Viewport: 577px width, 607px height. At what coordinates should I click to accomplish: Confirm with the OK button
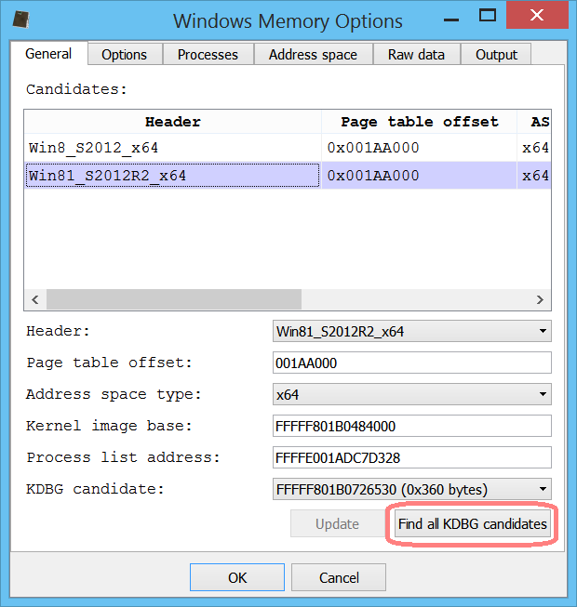pyautogui.click(x=237, y=577)
